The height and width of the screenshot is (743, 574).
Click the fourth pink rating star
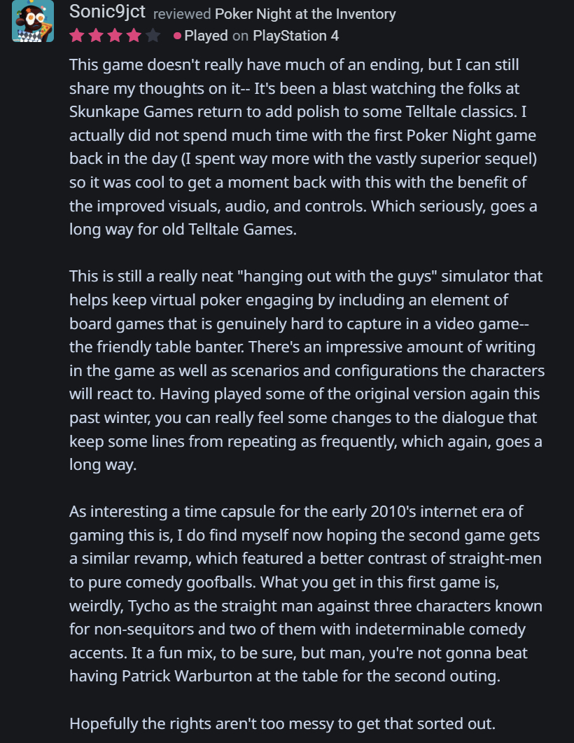[134, 36]
